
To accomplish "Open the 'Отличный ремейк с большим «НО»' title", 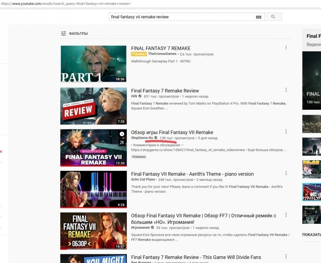I will pos(204,219).
